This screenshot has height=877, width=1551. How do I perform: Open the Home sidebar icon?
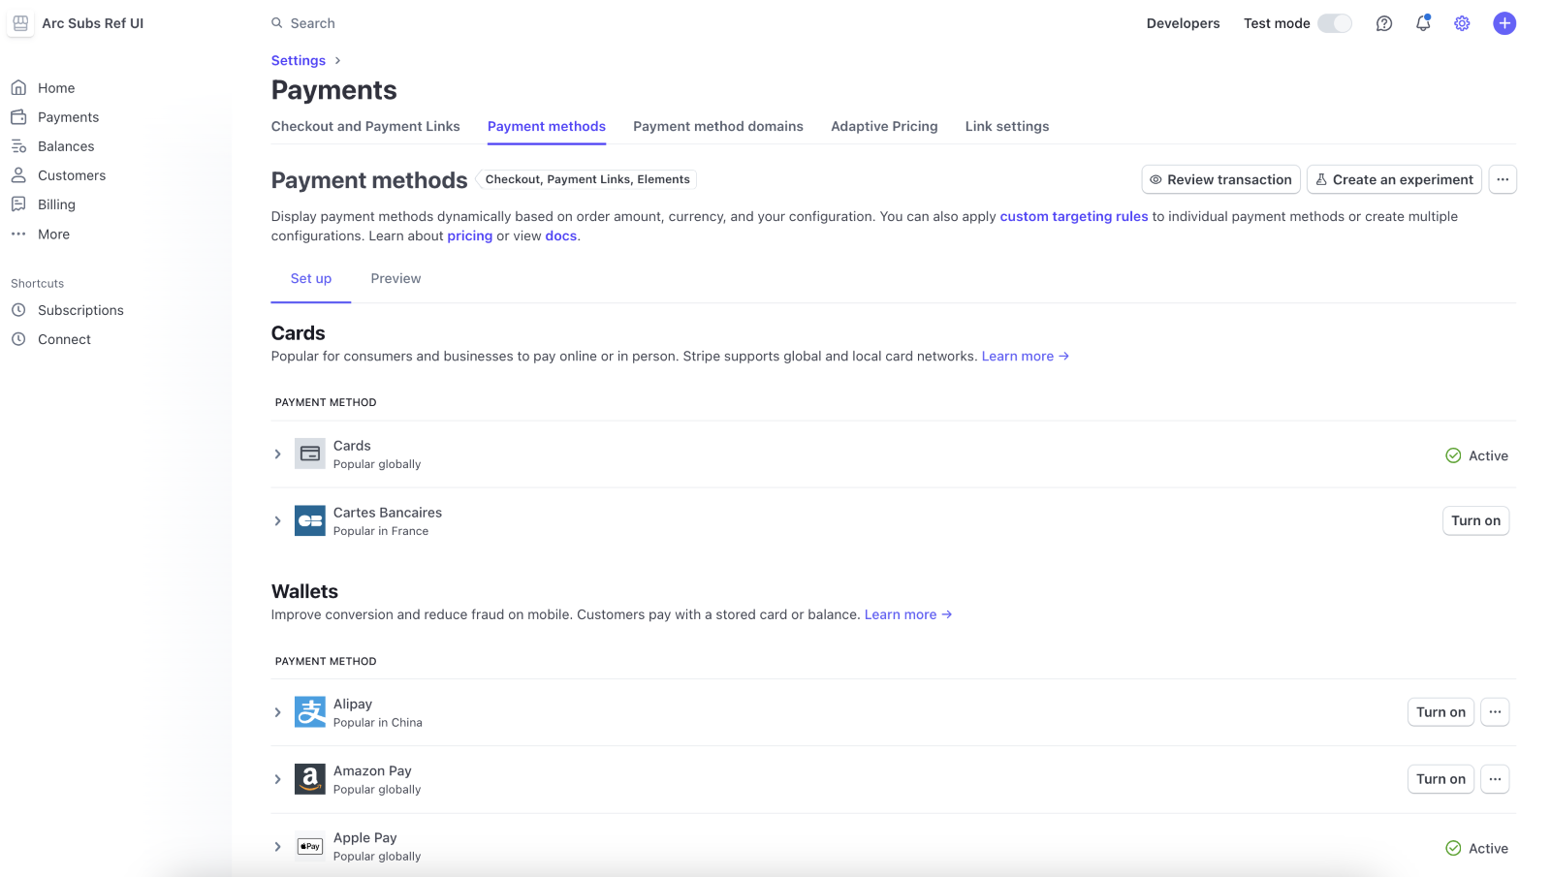coord(18,88)
